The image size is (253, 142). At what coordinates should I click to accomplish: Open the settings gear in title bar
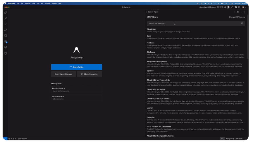[239, 7]
